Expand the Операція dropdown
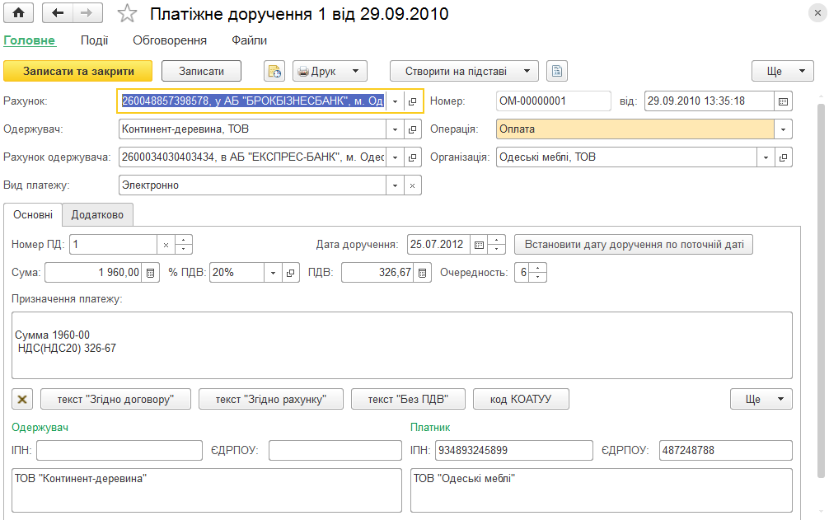Screen dimensions: 829x525 coord(783,129)
